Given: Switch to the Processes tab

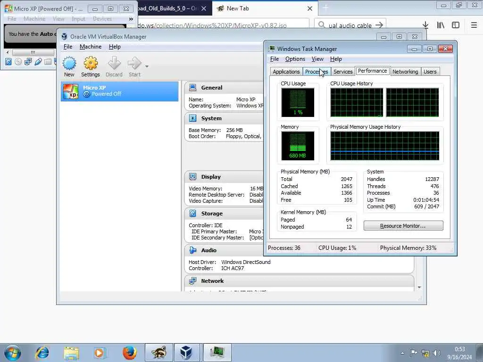Looking at the screenshot, I should (316, 72).
